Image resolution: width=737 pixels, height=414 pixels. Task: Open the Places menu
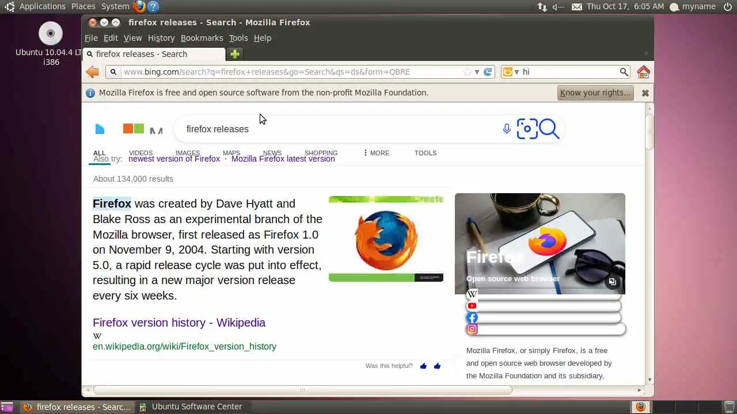tap(83, 6)
